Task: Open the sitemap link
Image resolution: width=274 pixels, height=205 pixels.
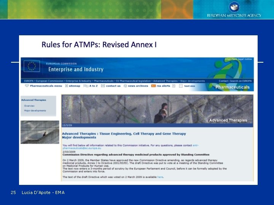Action: tap(75, 86)
